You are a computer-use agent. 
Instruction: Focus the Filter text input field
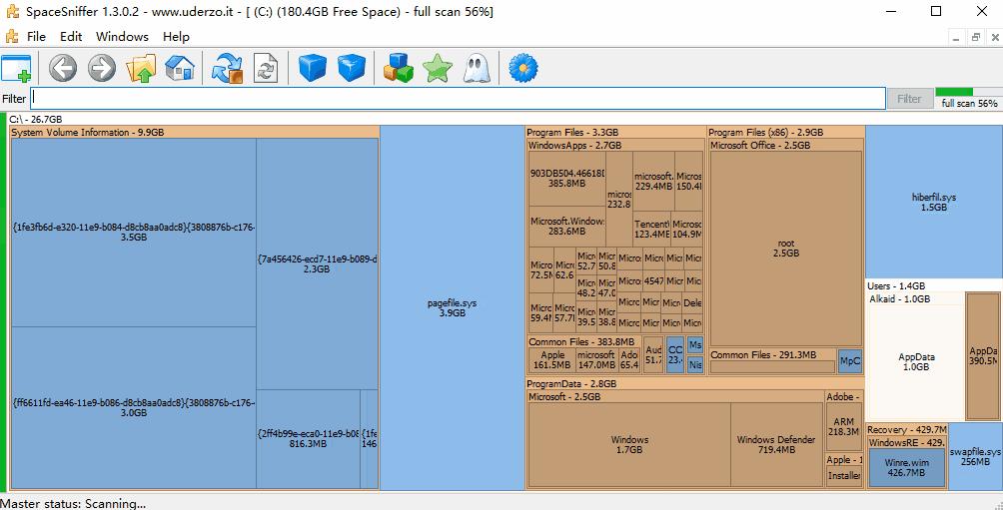[x=458, y=99]
